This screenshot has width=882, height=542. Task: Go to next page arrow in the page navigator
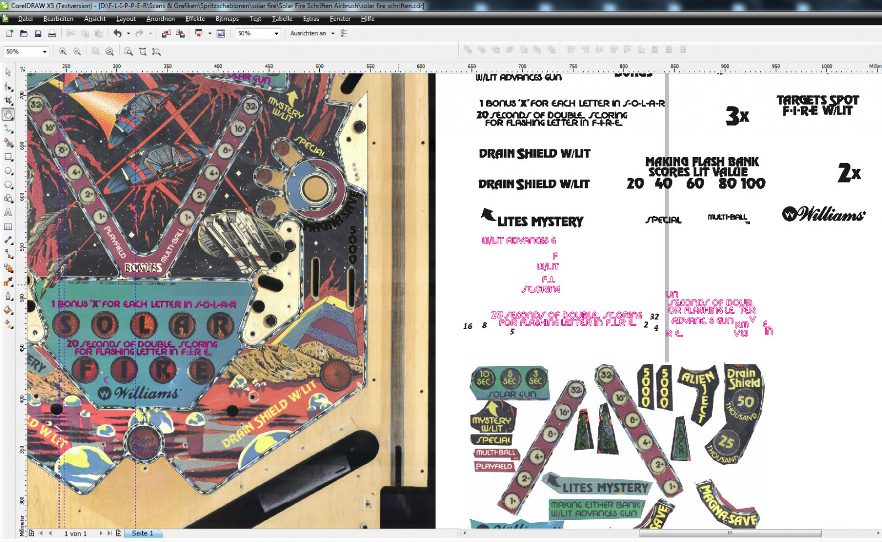point(101,533)
